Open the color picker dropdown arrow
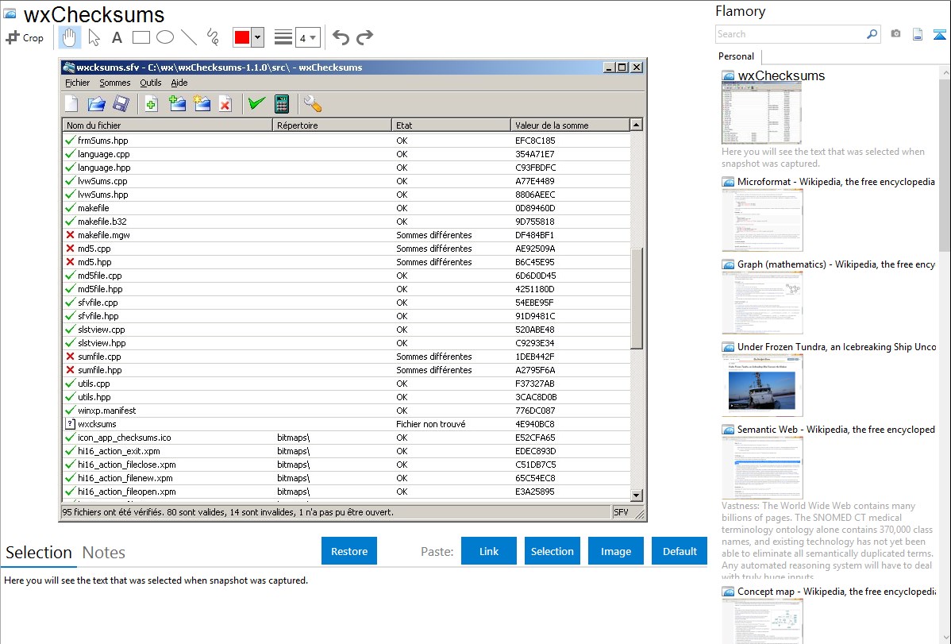Image resolution: width=951 pixels, height=644 pixels. pyautogui.click(x=257, y=37)
